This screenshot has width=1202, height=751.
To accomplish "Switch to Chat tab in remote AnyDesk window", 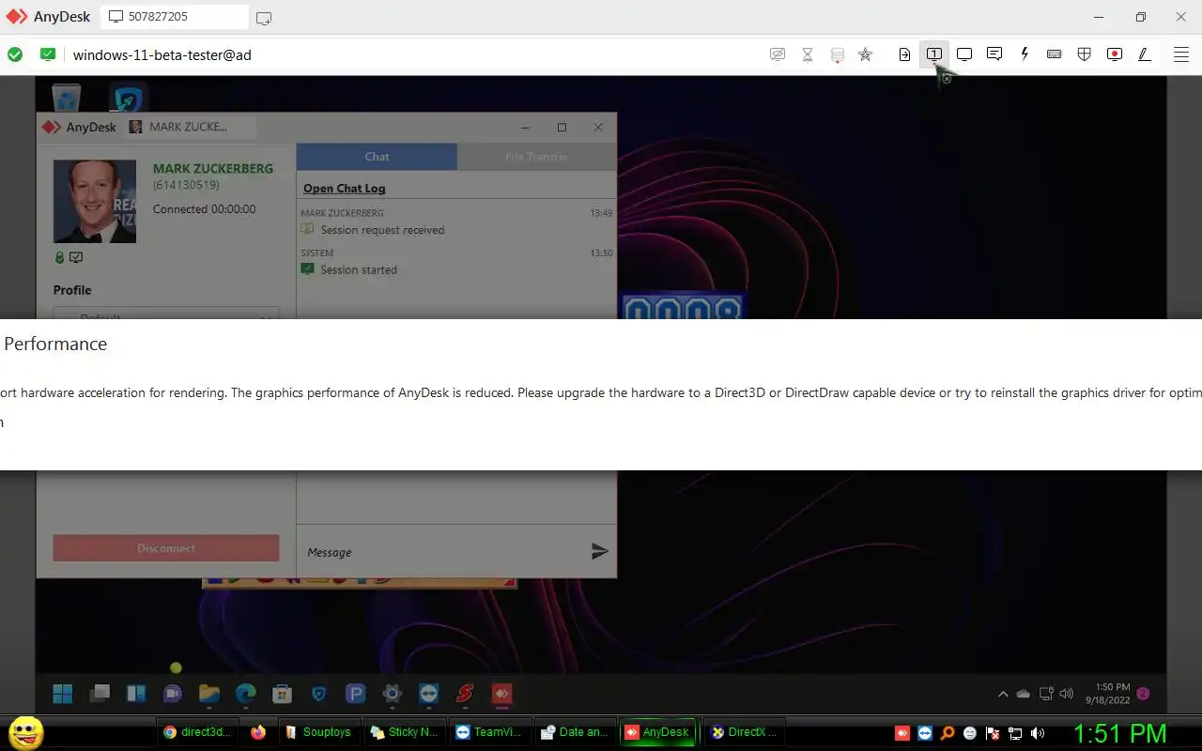I will point(377,157).
